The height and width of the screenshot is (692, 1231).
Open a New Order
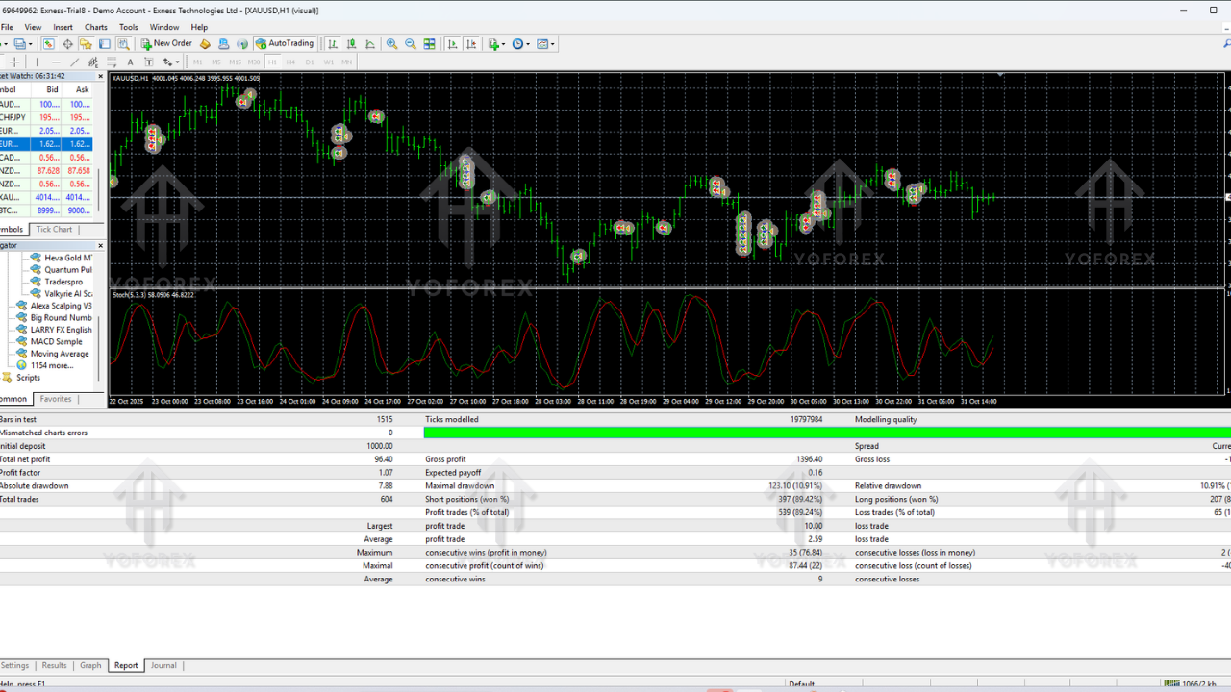pos(170,44)
